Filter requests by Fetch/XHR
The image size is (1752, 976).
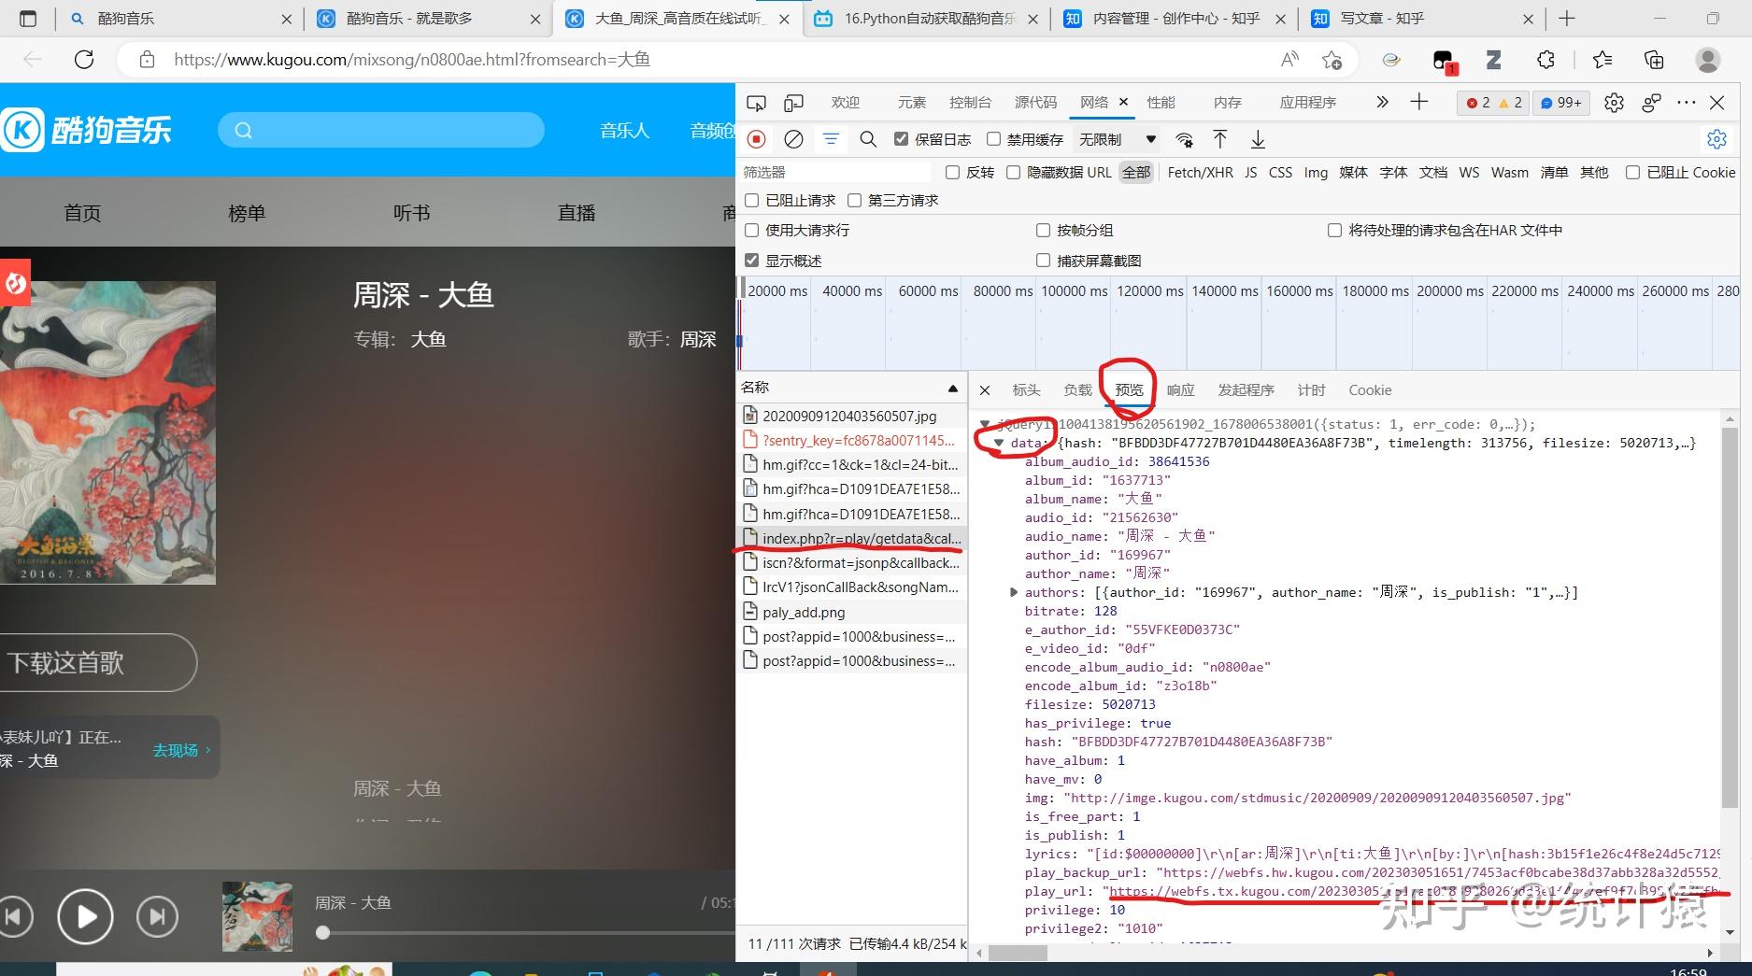pos(1200,172)
